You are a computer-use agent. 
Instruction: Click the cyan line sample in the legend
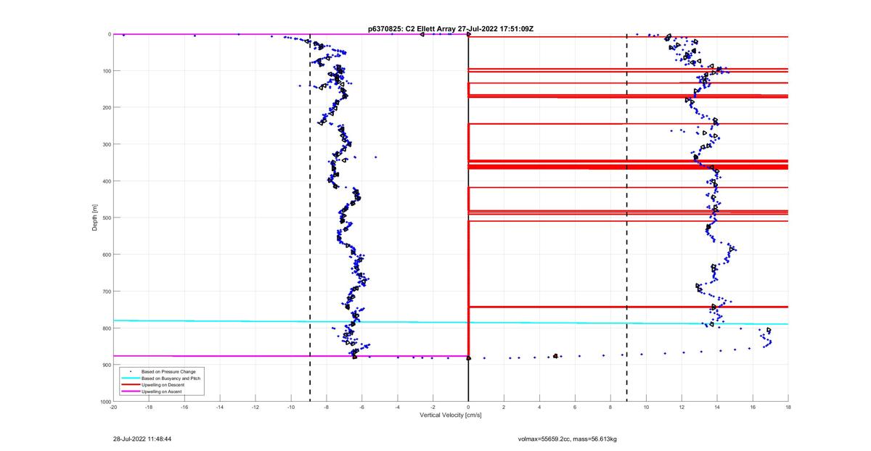pyautogui.click(x=130, y=378)
